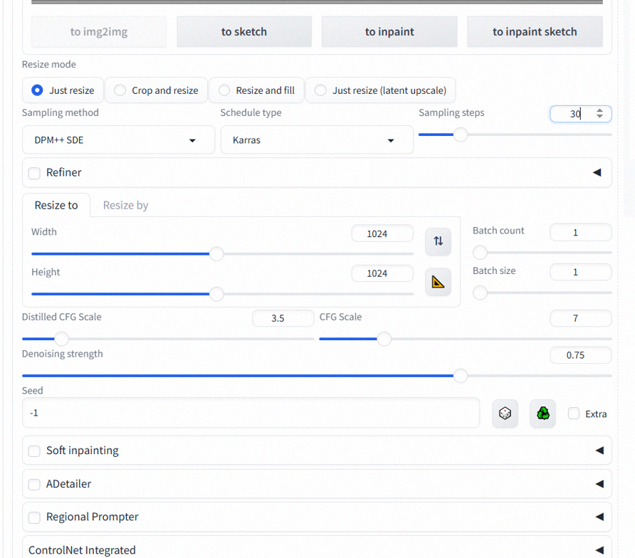Click the Batch count number field
This screenshot has height=558, width=635.
pyautogui.click(x=580, y=233)
